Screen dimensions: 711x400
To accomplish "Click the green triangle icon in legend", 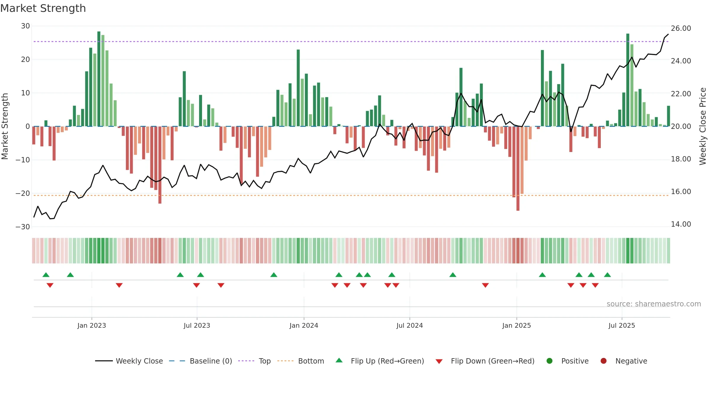I will click(339, 360).
